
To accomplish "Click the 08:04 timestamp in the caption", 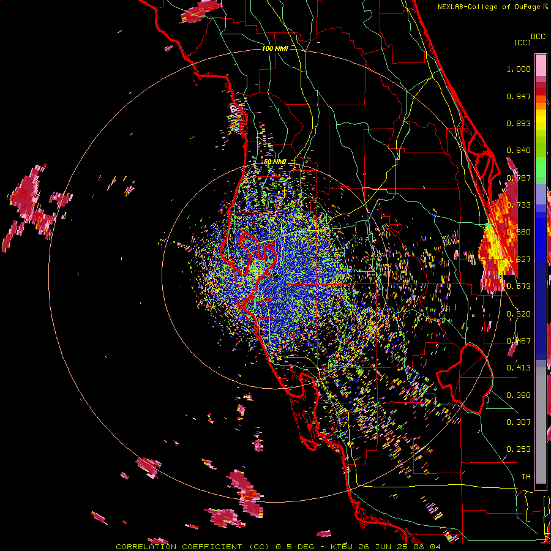I will pos(428,547).
